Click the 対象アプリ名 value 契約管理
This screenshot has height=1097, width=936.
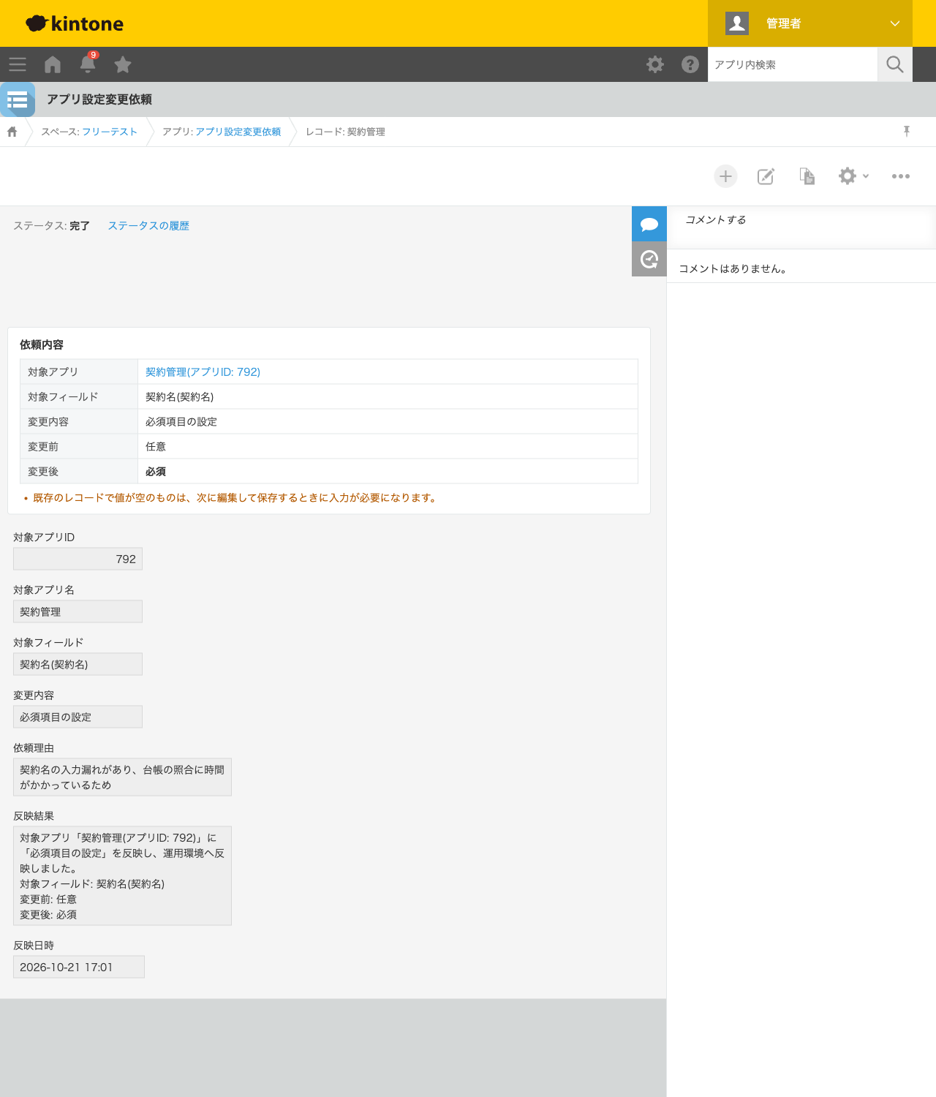click(x=78, y=611)
